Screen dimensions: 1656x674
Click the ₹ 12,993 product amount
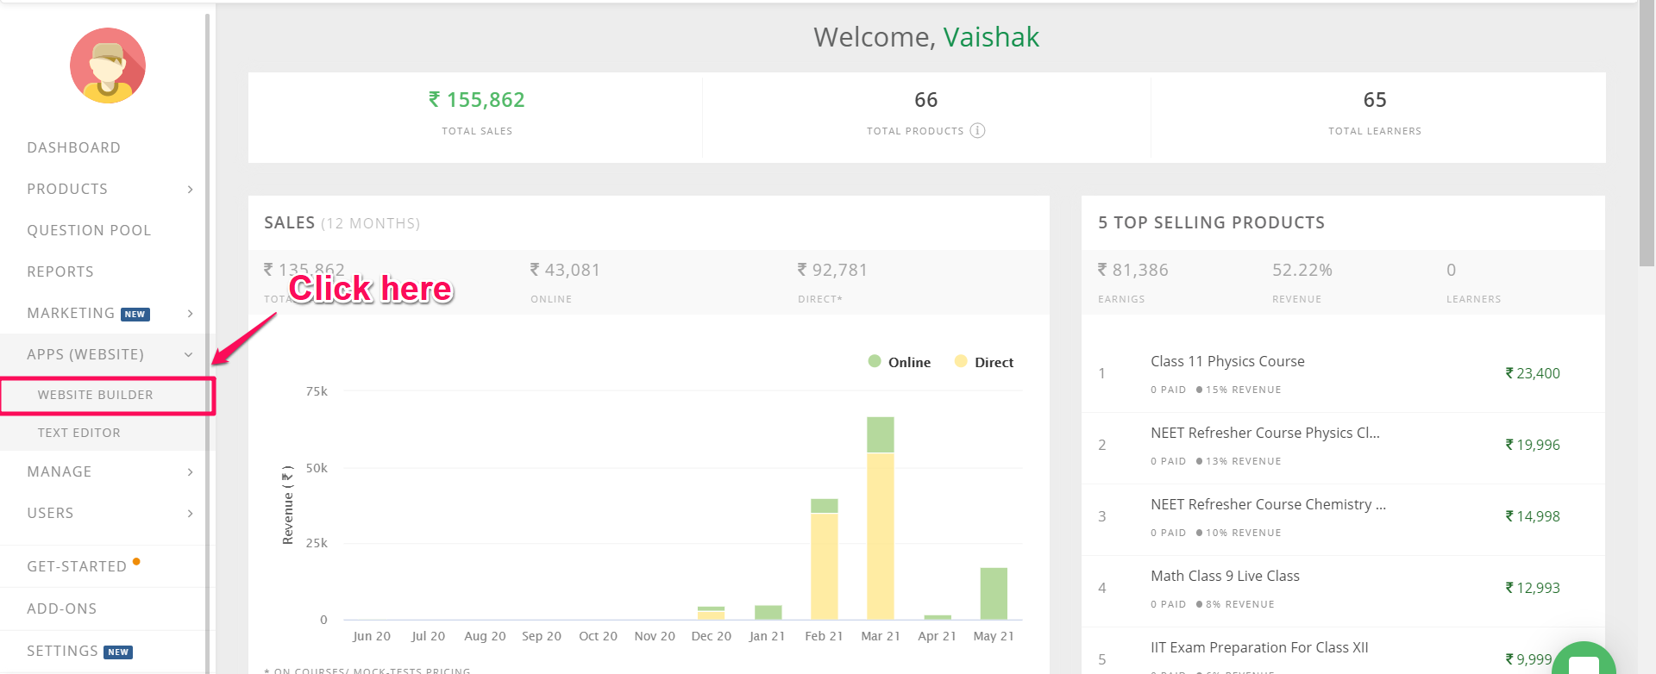pyautogui.click(x=1533, y=588)
